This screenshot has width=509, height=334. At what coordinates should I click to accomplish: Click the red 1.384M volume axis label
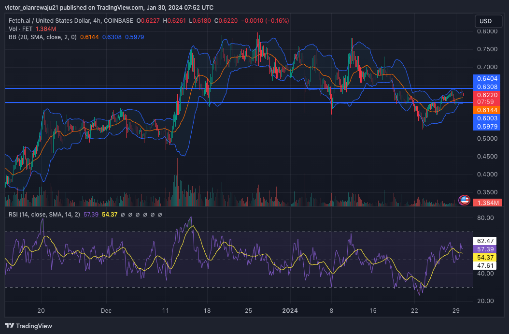(488, 203)
